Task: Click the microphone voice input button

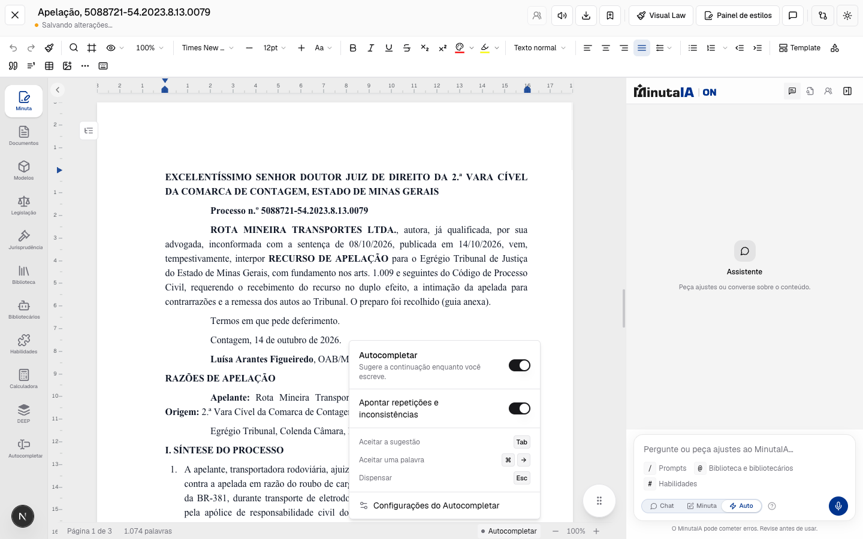Action: pyautogui.click(x=838, y=506)
